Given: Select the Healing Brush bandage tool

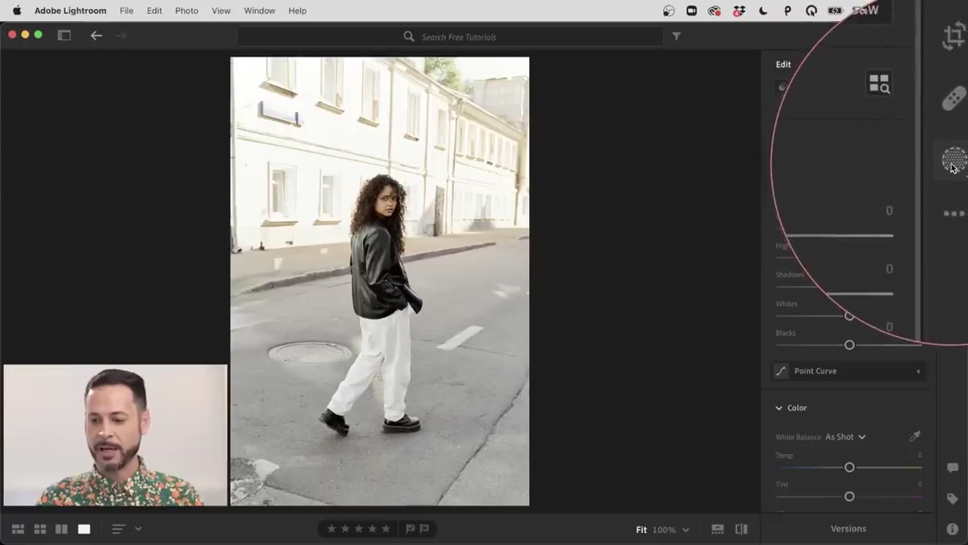Looking at the screenshot, I should pos(954,98).
